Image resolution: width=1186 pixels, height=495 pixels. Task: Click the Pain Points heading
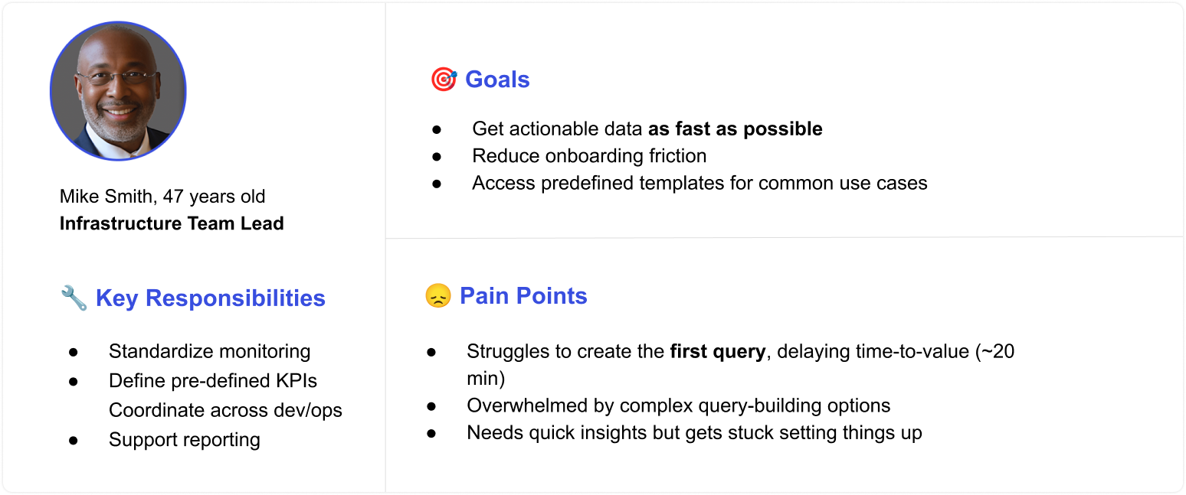pyautogui.click(x=523, y=296)
